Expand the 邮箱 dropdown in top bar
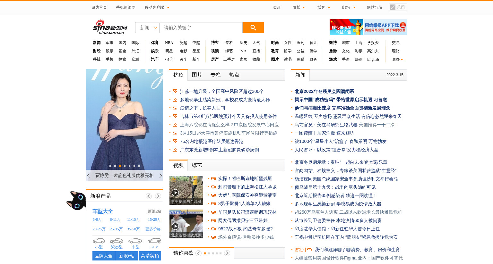 349,7
